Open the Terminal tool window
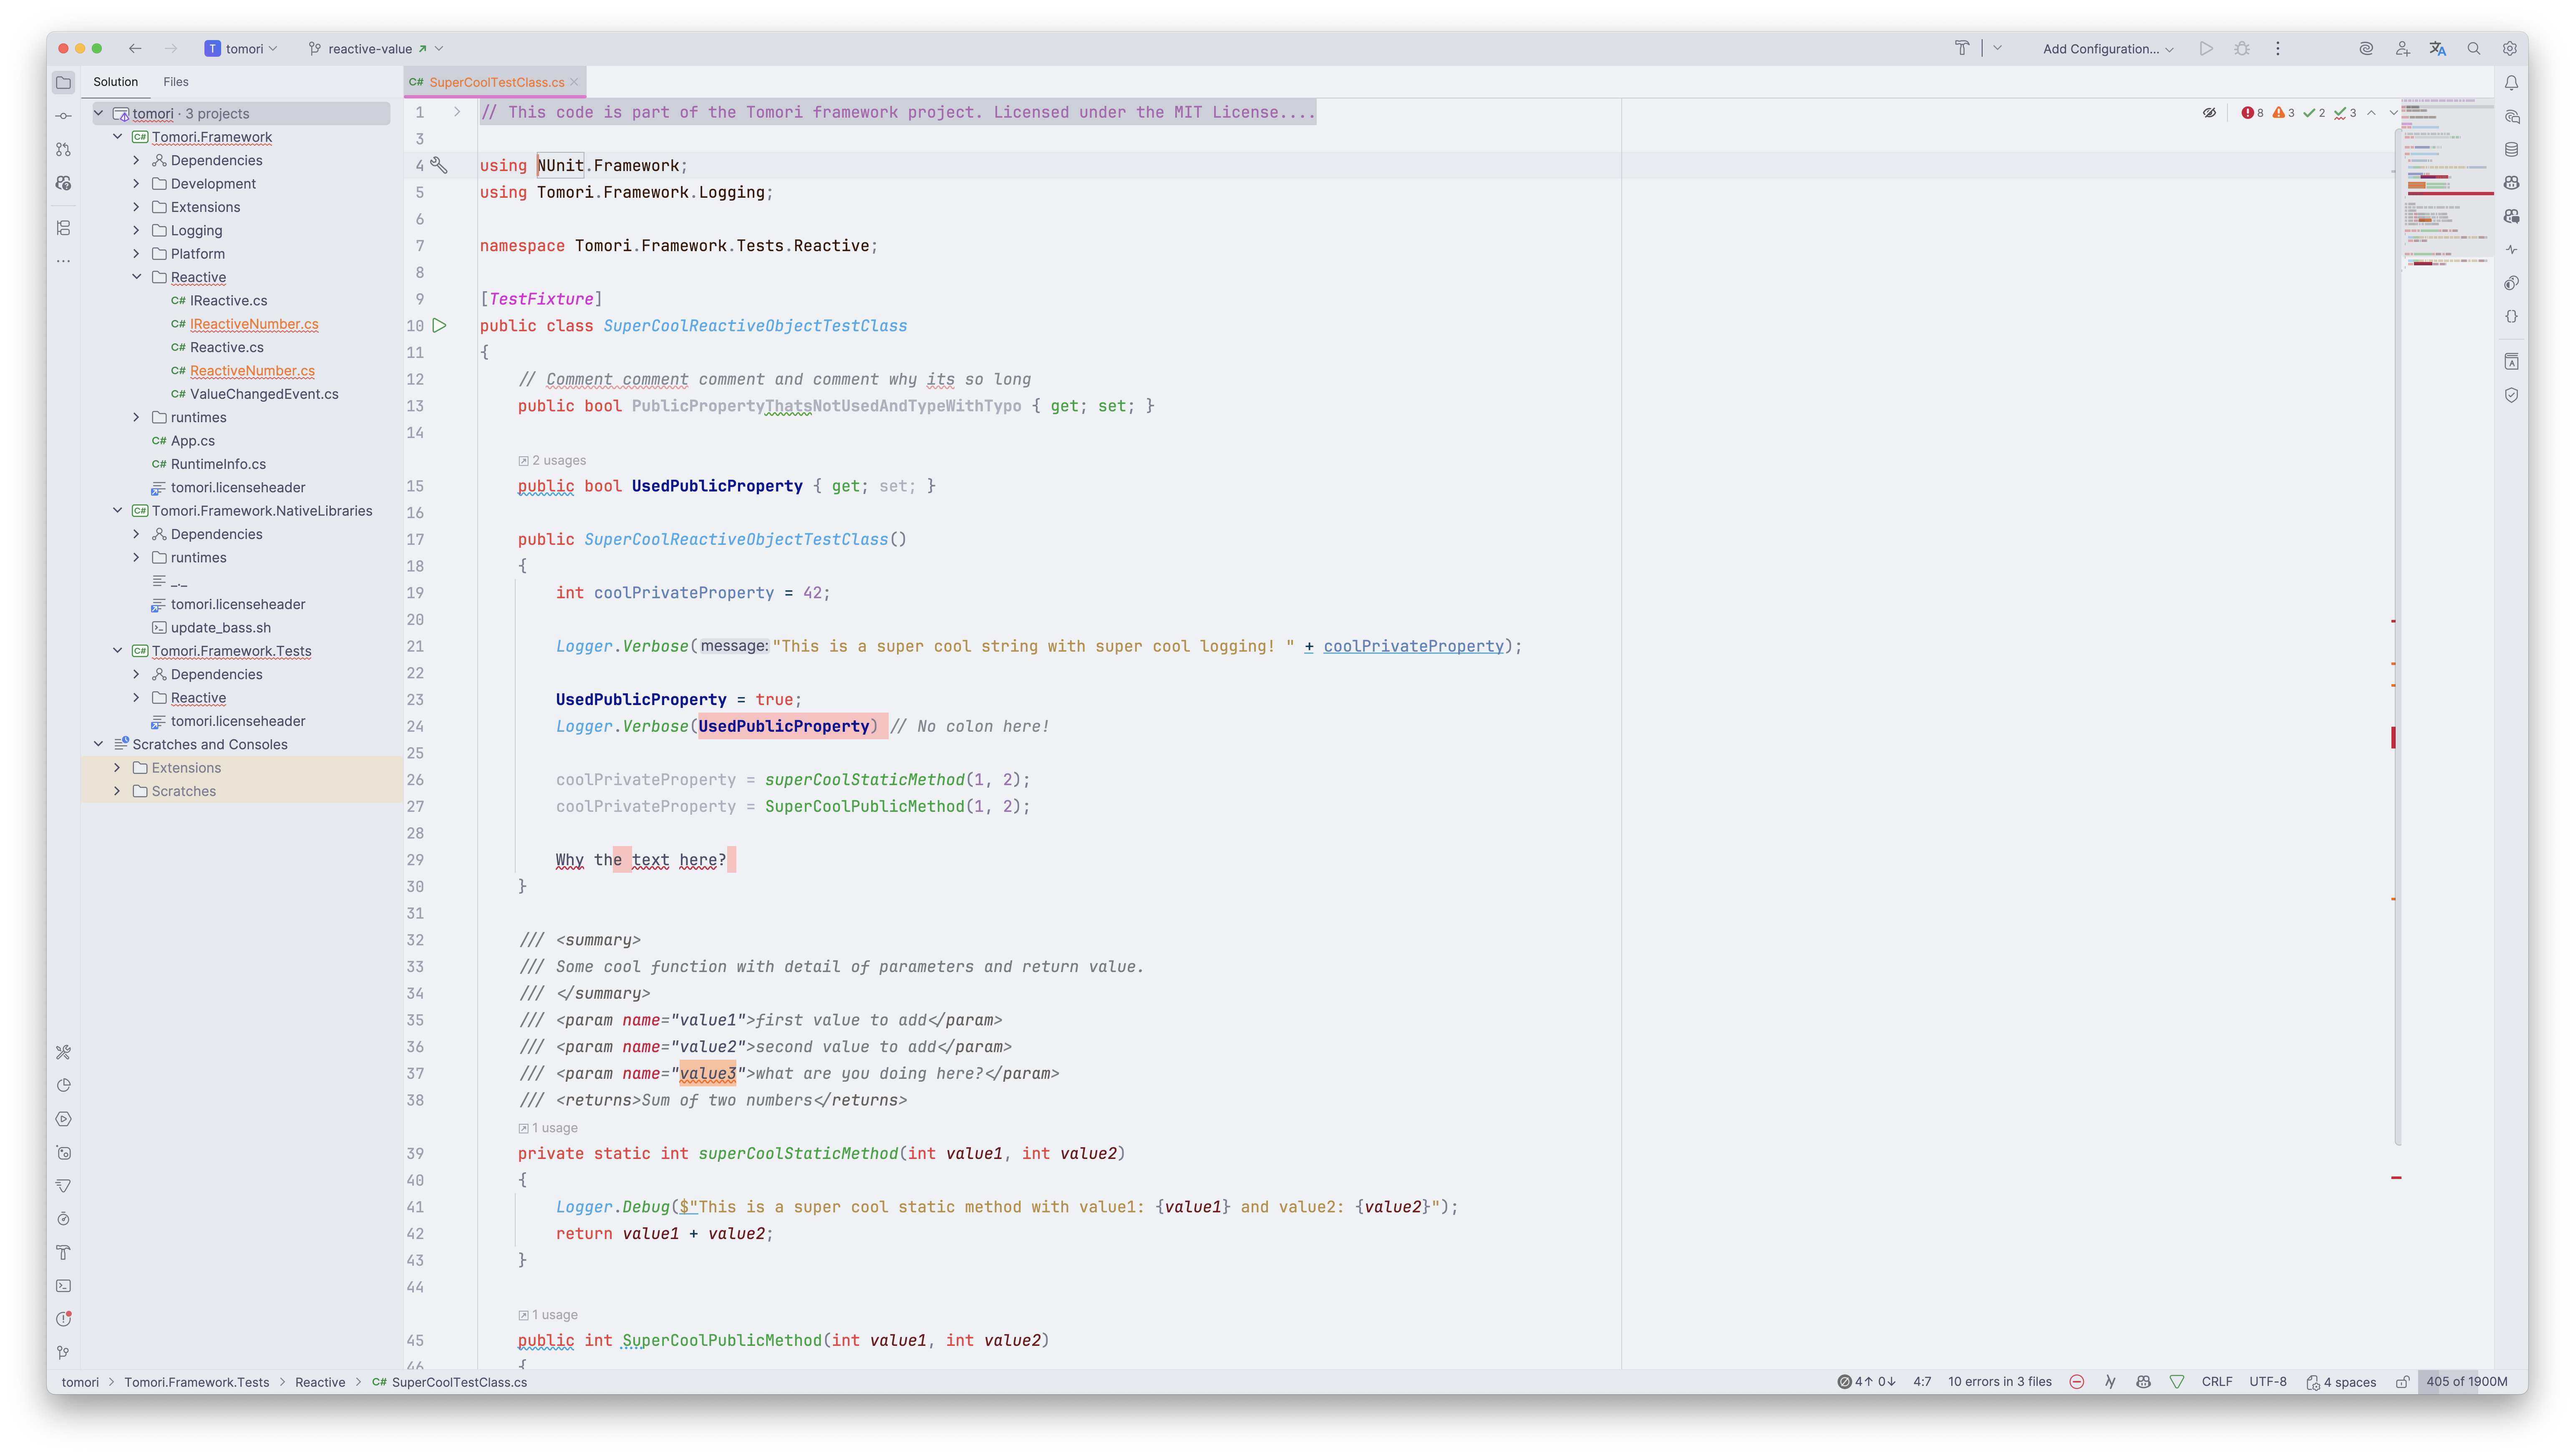Image resolution: width=2575 pixels, height=1456 pixels. point(63,1286)
